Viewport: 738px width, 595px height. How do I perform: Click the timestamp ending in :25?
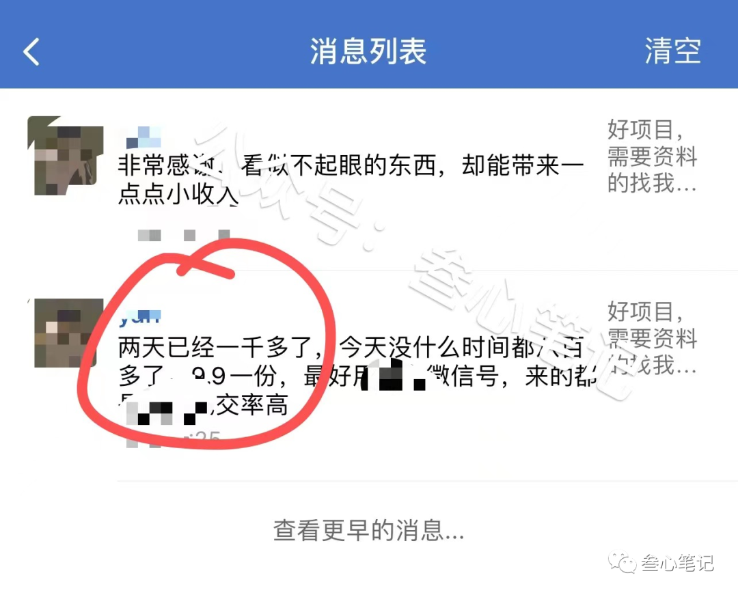[x=173, y=439]
